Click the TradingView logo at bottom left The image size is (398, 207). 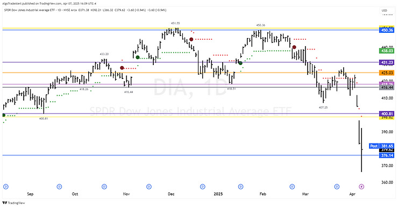coord(13,203)
